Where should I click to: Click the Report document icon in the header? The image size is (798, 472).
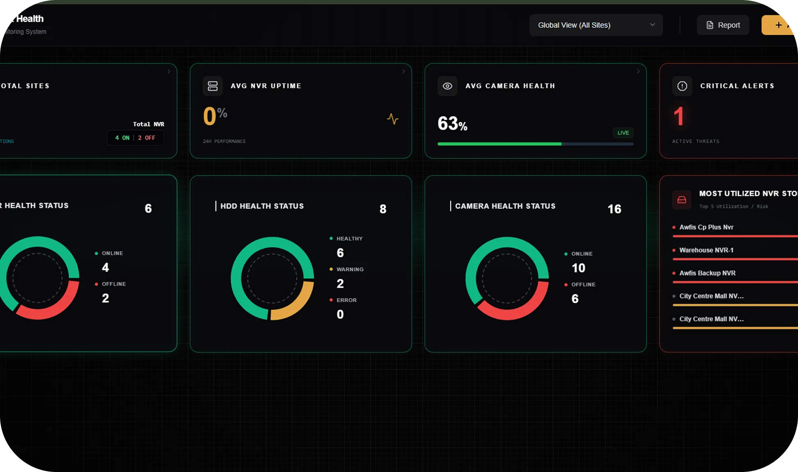710,25
